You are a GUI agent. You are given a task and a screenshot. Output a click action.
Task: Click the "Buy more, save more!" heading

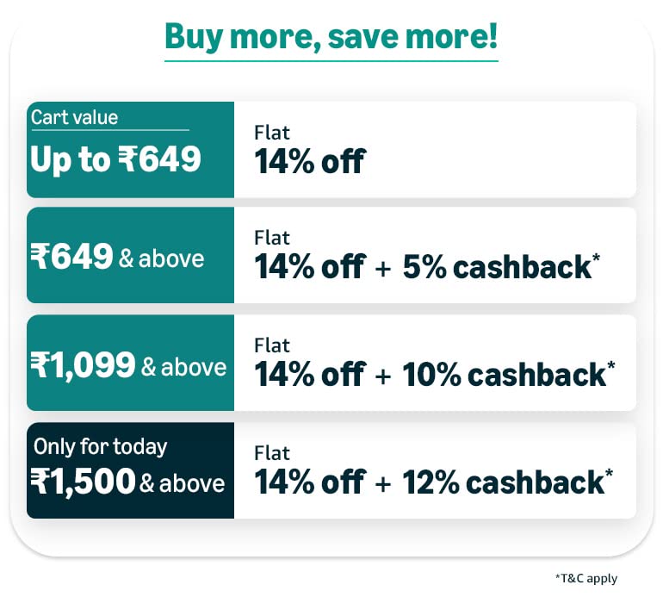click(x=331, y=38)
